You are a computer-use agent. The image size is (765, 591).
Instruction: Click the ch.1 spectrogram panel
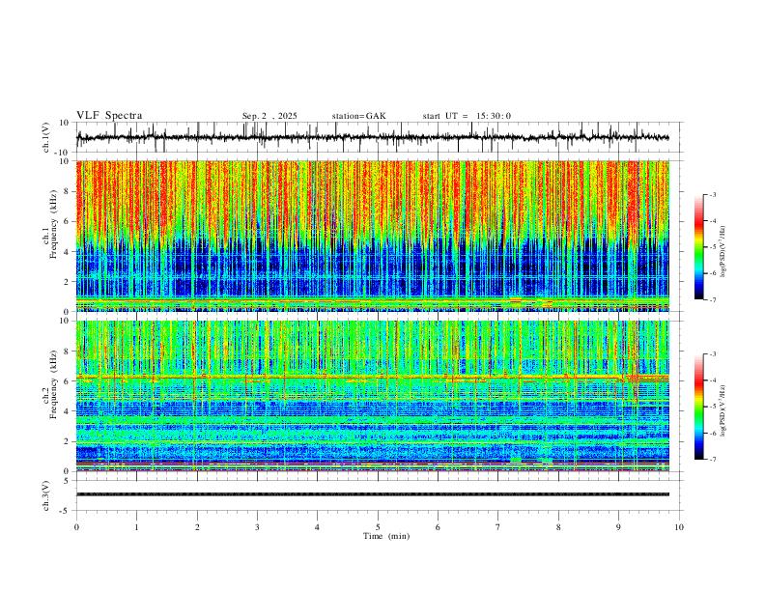[x=373, y=236]
